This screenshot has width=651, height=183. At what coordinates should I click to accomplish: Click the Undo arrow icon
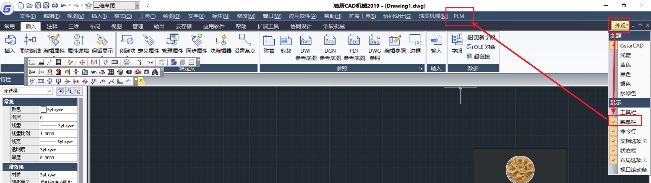pos(63,5)
